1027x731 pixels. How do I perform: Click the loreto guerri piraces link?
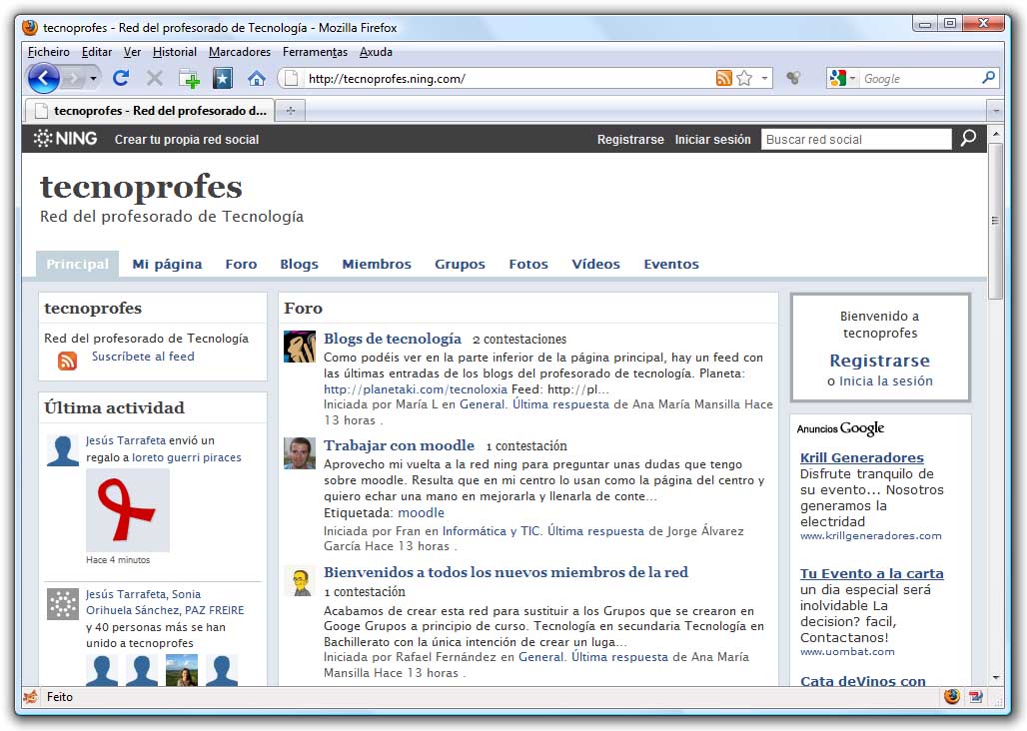click(187, 457)
